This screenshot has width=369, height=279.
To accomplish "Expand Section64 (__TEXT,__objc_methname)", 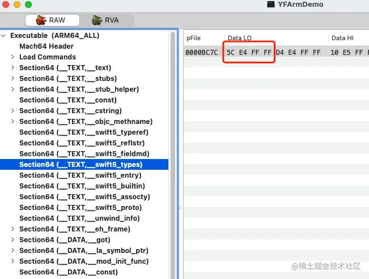I will pyautogui.click(x=12, y=122).
